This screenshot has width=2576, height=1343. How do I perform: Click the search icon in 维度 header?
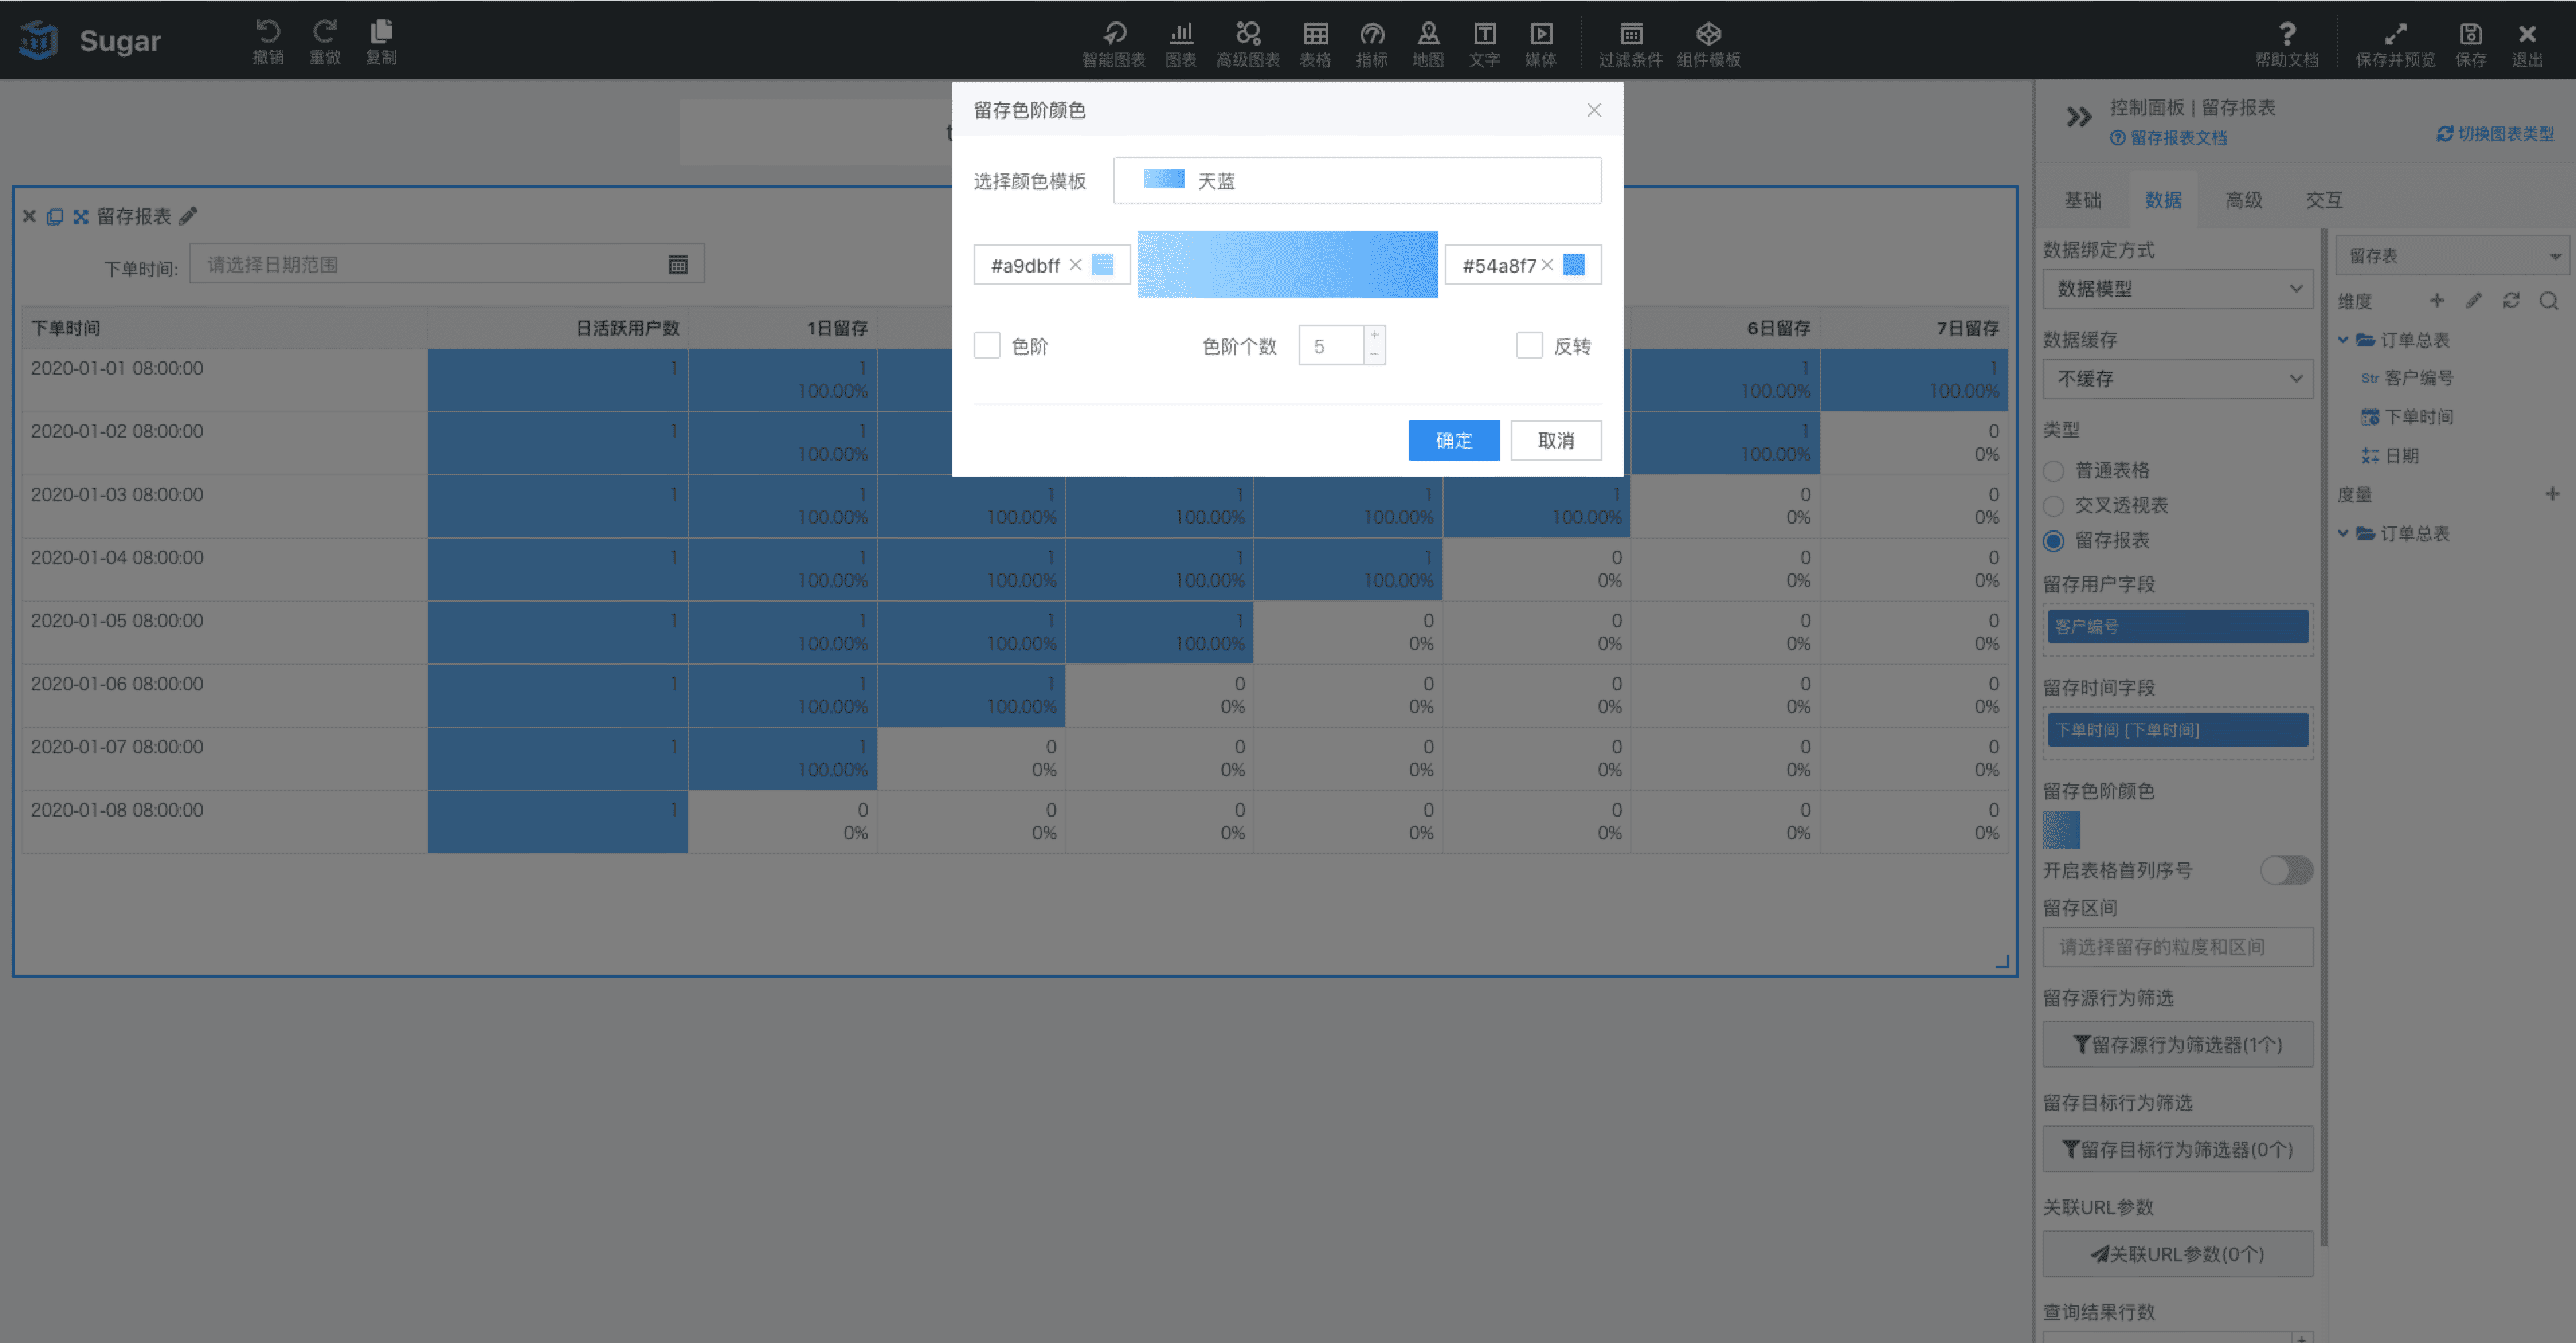click(2549, 300)
